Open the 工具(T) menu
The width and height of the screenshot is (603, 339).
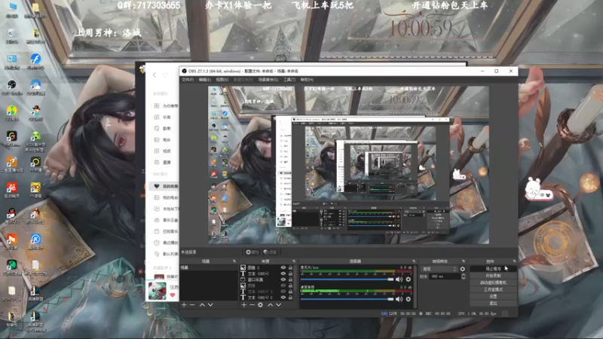tap(289, 80)
